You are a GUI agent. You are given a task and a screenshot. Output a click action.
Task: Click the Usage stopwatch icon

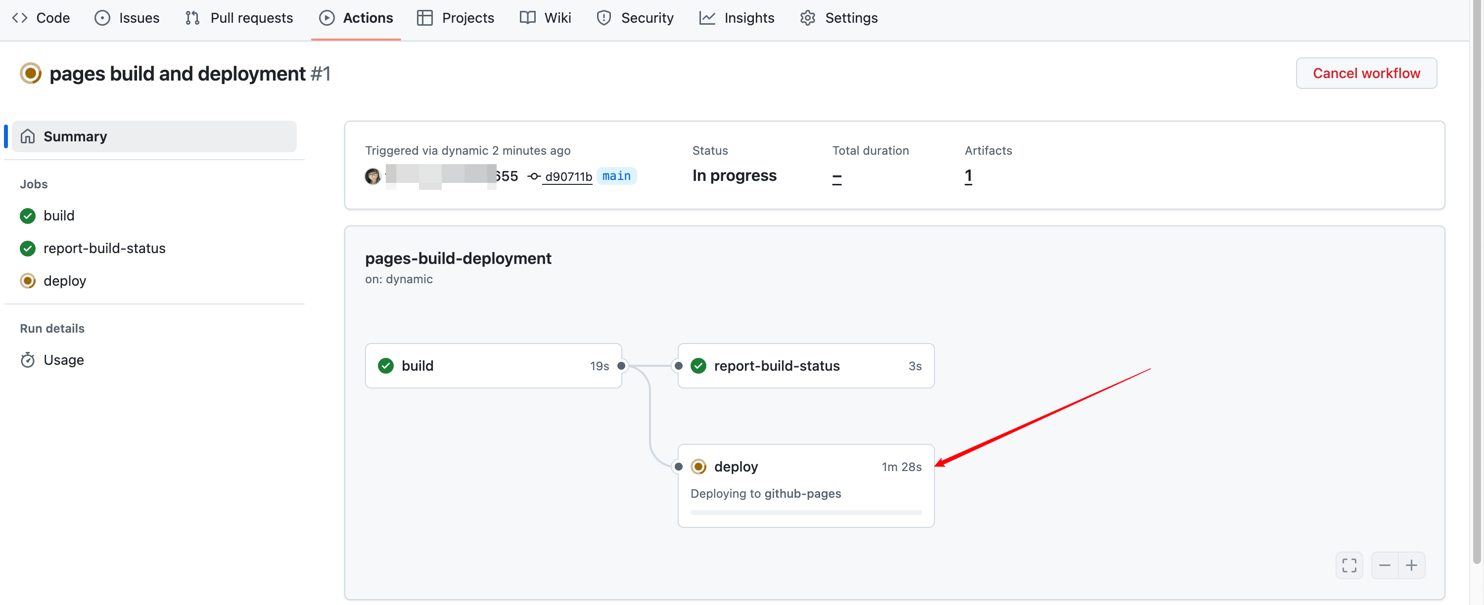click(x=28, y=360)
